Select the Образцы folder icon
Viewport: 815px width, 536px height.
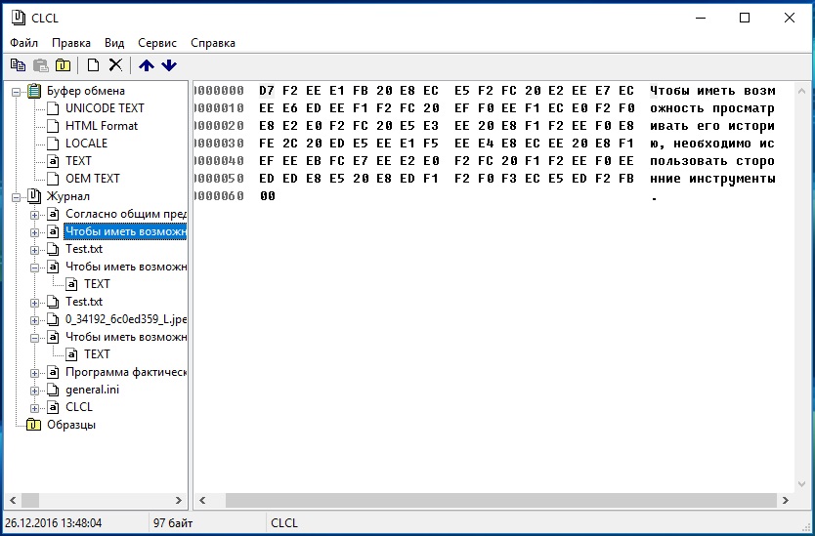click(34, 425)
